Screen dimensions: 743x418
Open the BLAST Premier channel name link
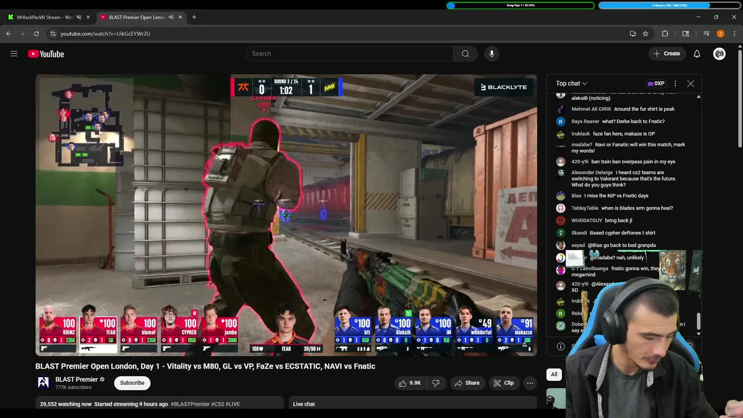[x=77, y=380]
